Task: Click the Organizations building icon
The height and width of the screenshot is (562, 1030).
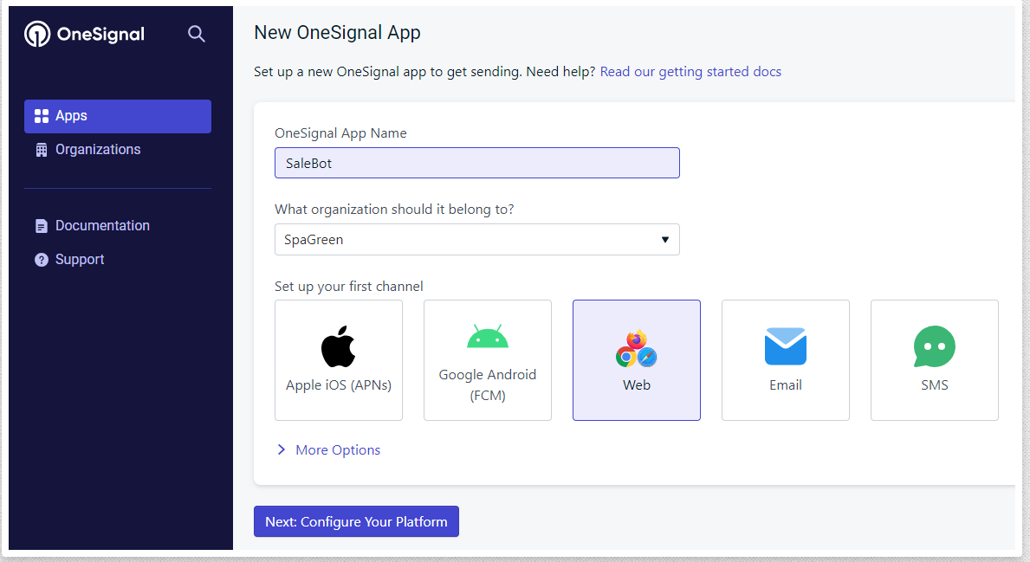Action: coord(42,150)
